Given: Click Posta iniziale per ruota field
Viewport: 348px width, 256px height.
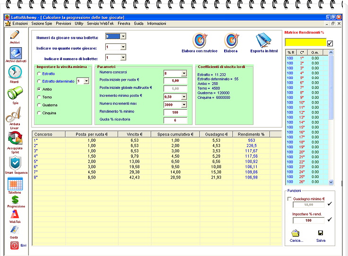Looking at the screenshot, I should (x=175, y=81).
